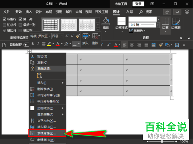This screenshot has width=193, height=144.
Task: Expand the table styles gallery more arrow
Action: click(98, 30)
